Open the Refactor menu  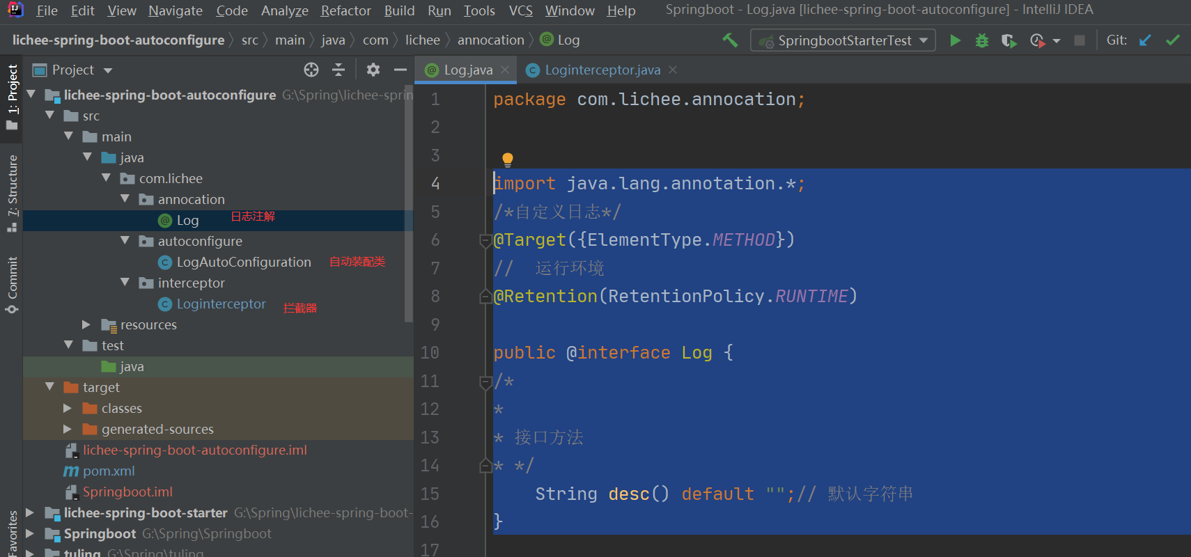345,10
